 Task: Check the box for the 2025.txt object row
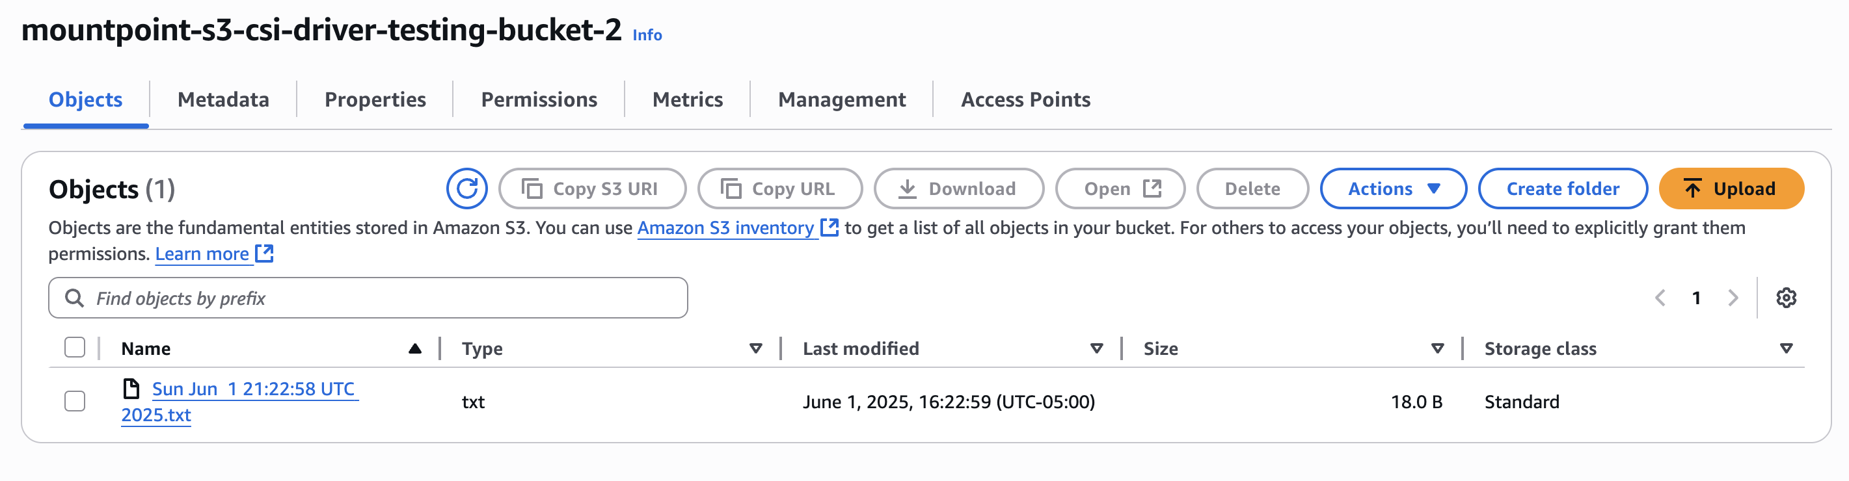point(75,400)
